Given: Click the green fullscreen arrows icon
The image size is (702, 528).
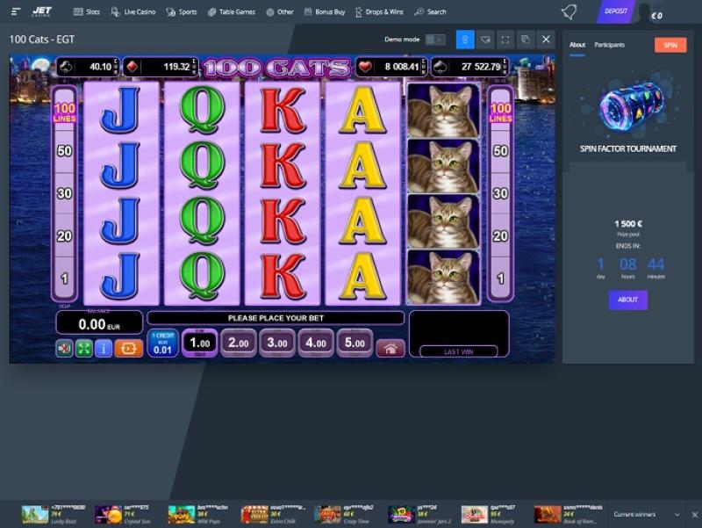Looking at the screenshot, I should point(84,348).
